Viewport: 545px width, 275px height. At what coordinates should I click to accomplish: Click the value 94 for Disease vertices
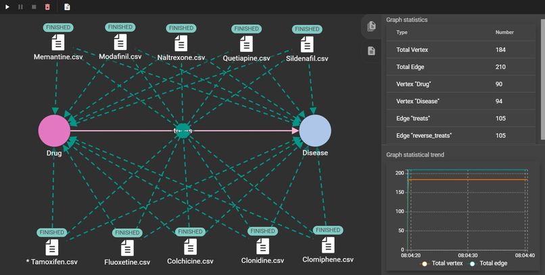coord(499,101)
